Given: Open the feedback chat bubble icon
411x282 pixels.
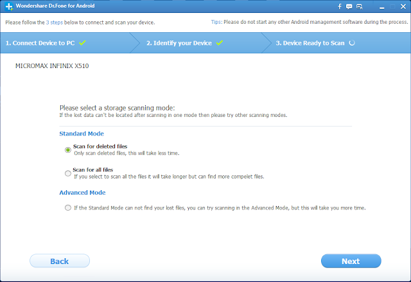Looking at the screenshot, I should (x=349, y=6).
